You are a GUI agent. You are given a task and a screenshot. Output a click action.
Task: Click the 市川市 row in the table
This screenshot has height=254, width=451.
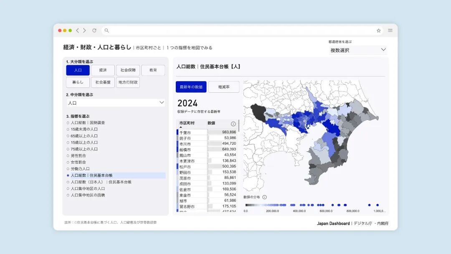tap(207, 144)
